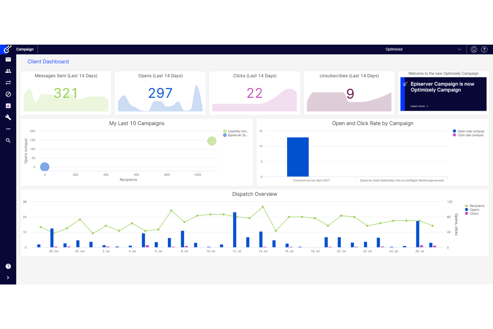Click the Unsubscribes value 9
This screenshot has width=493, height=329.
[350, 94]
